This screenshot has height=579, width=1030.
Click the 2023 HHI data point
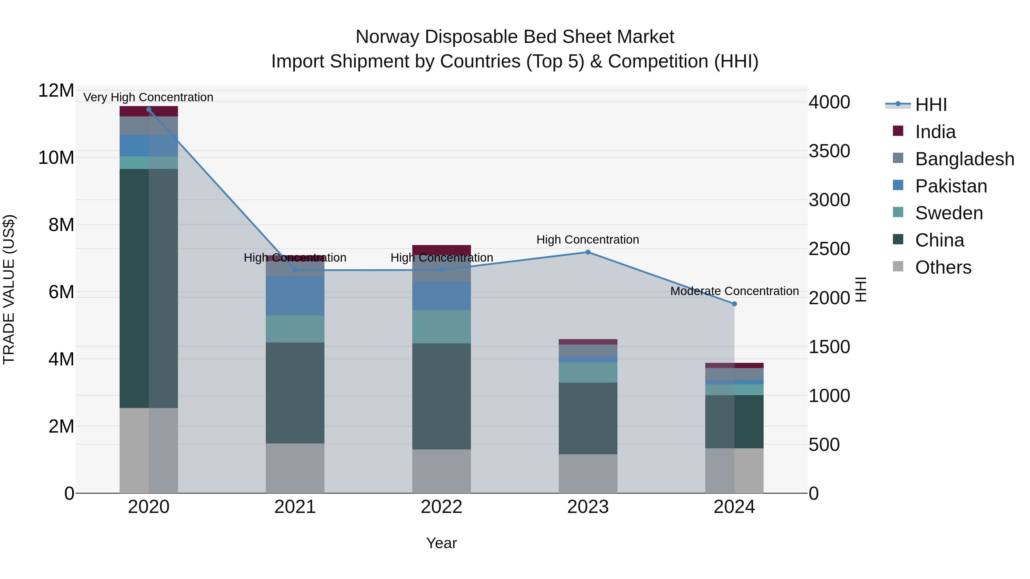click(588, 252)
